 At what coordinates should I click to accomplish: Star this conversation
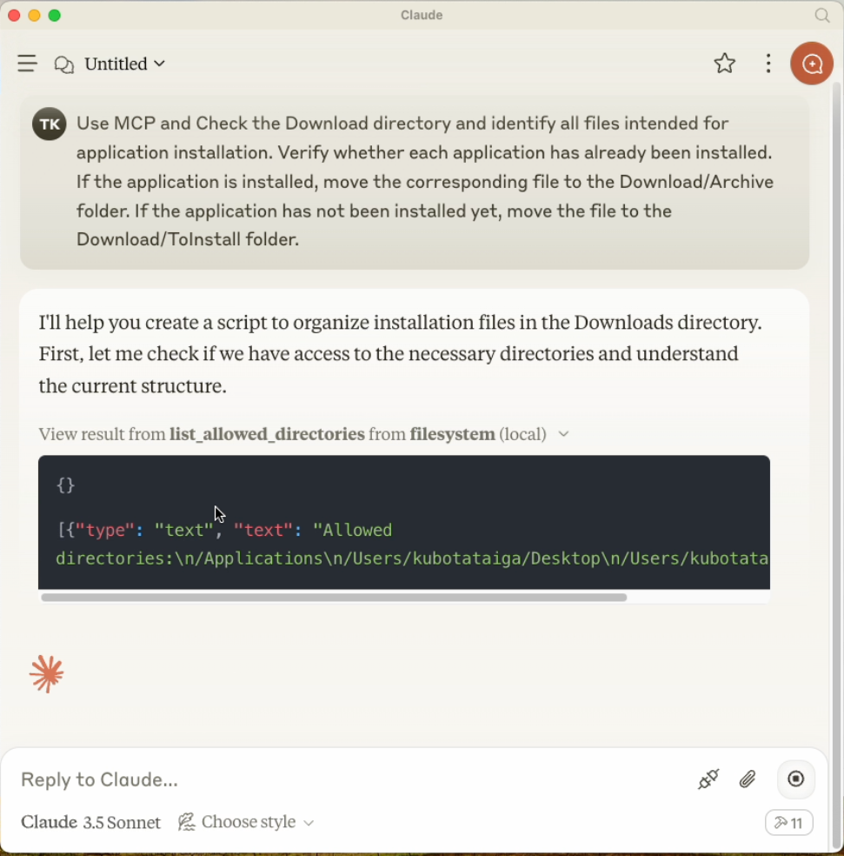(725, 64)
